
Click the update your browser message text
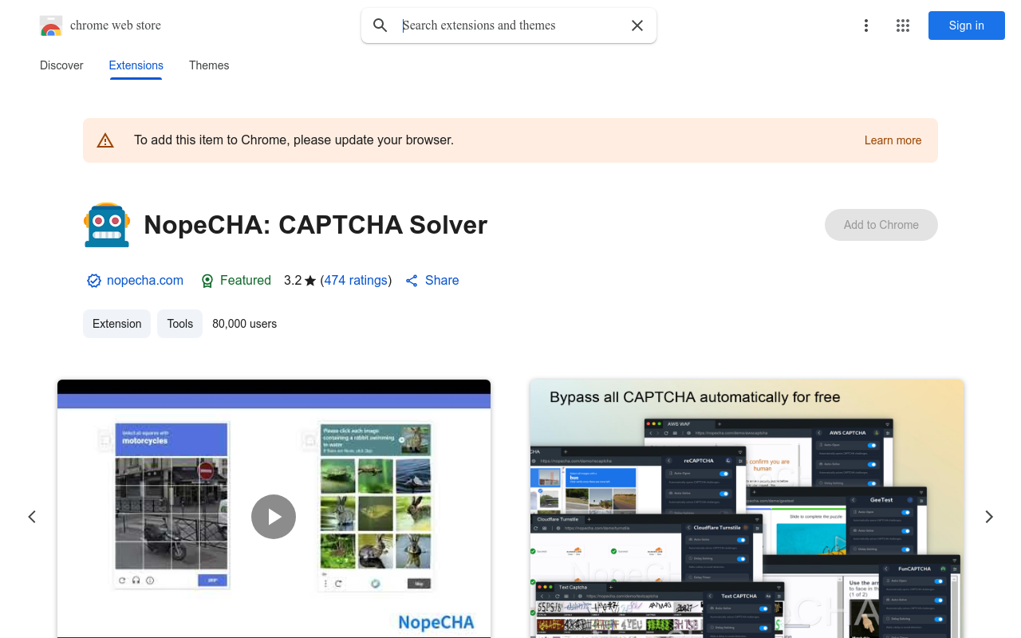point(294,140)
